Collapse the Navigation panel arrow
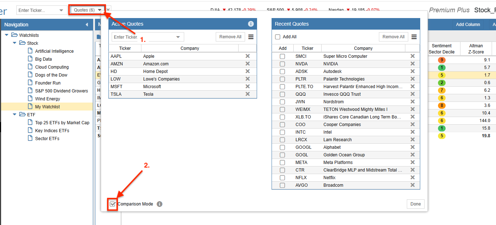This screenshot has width=496, height=225. (x=87, y=25)
